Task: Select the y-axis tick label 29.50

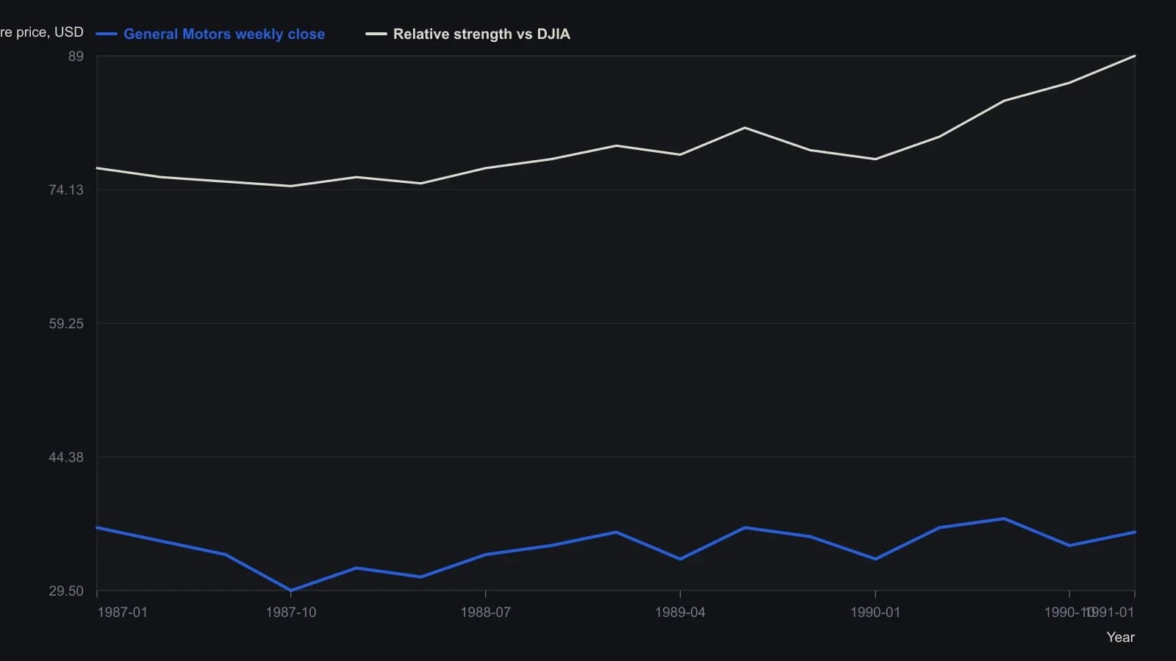Action: [x=66, y=591]
